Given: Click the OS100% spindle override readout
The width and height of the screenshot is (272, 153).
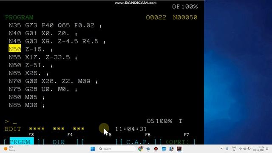Looking at the screenshot, I should point(159,121).
